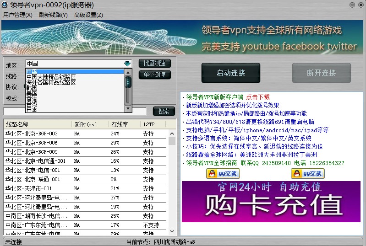This screenshot has width=366, height=246.
Task: Click line list scroll-down arrow
Action: click(x=172, y=231)
